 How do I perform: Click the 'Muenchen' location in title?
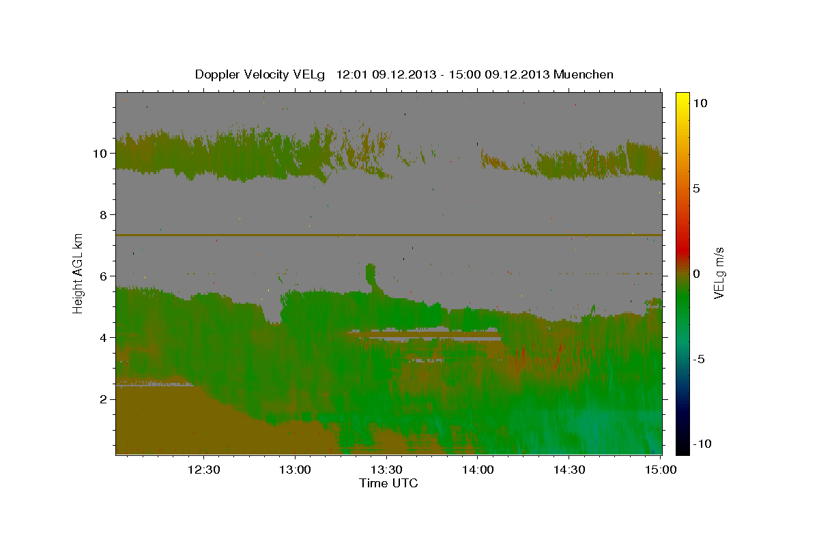tap(584, 74)
